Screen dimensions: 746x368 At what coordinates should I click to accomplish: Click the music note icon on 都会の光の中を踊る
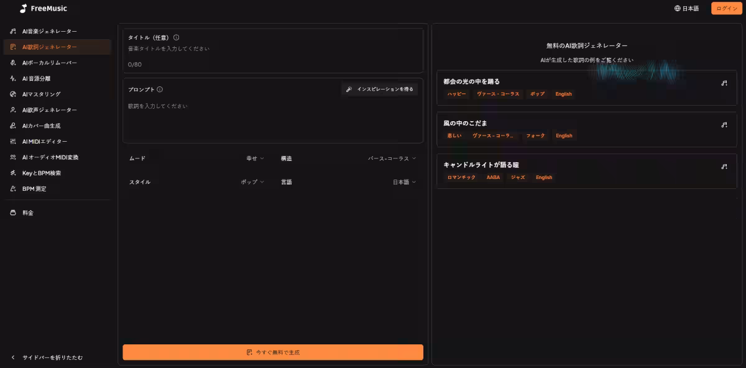[724, 83]
